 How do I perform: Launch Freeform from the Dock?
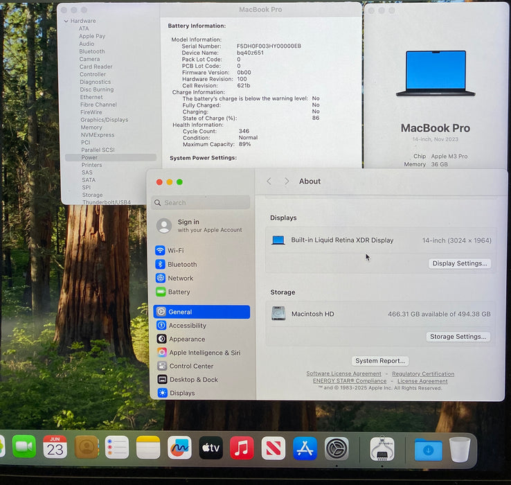point(179,448)
